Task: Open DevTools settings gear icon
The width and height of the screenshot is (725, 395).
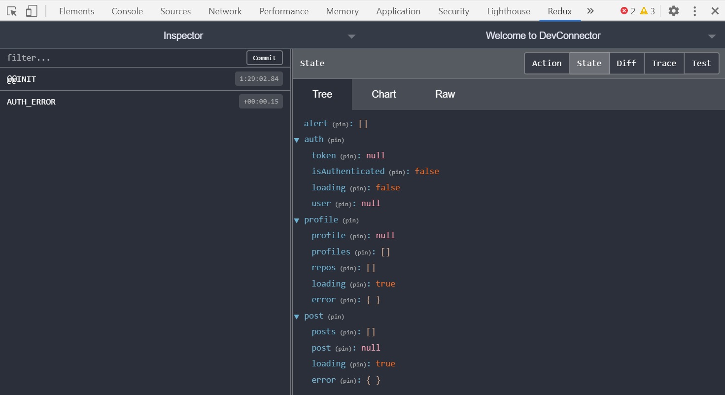Action: 673,11
